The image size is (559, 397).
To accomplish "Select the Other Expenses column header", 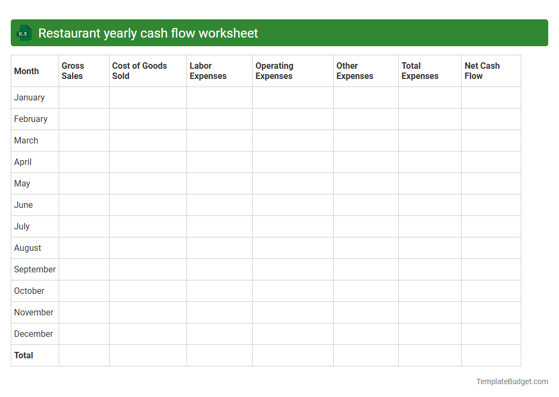I will 355,71.
